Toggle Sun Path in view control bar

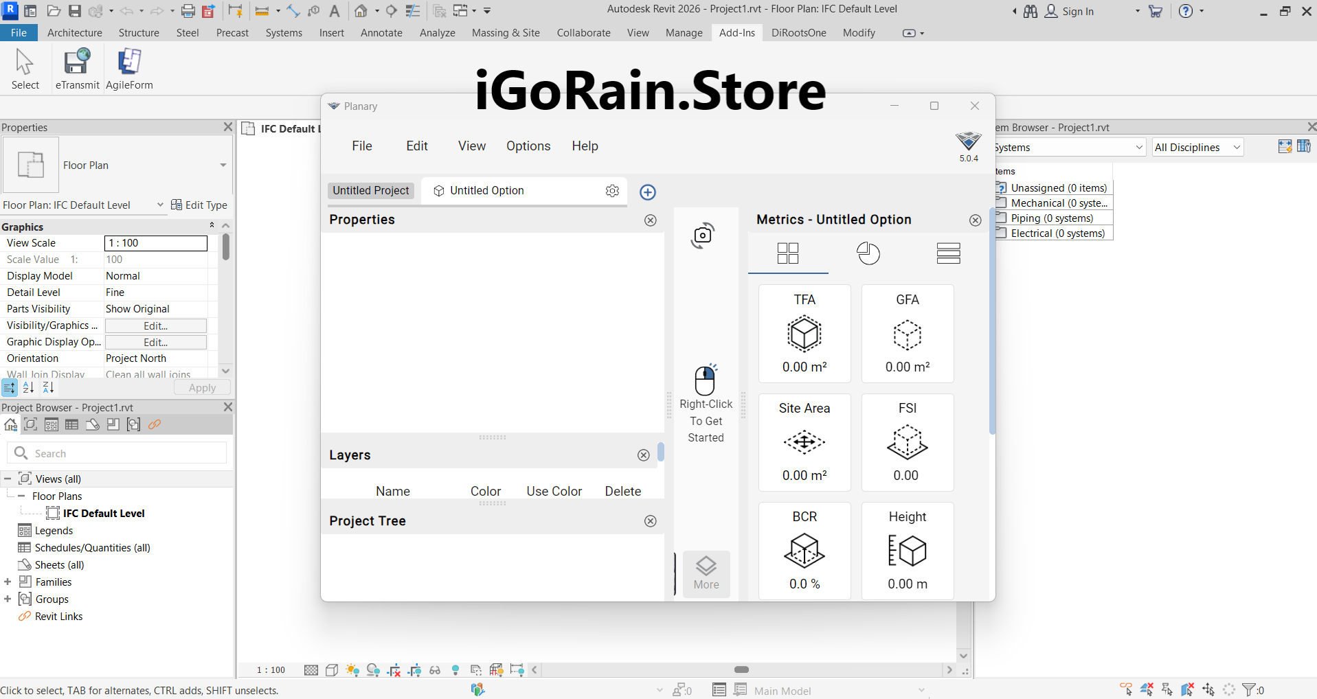click(352, 670)
